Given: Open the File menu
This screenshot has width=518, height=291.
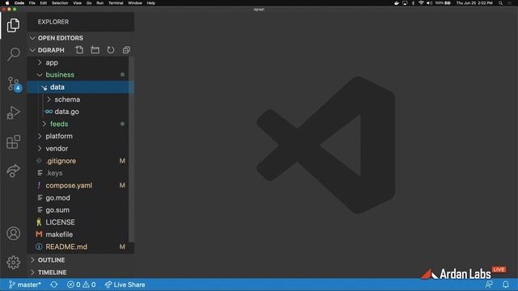Looking at the screenshot, I should tap(32, 3).
